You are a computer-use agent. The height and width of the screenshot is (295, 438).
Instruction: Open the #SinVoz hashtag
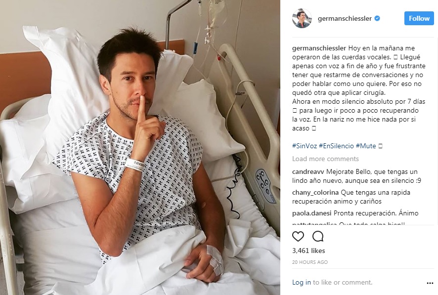305,146
